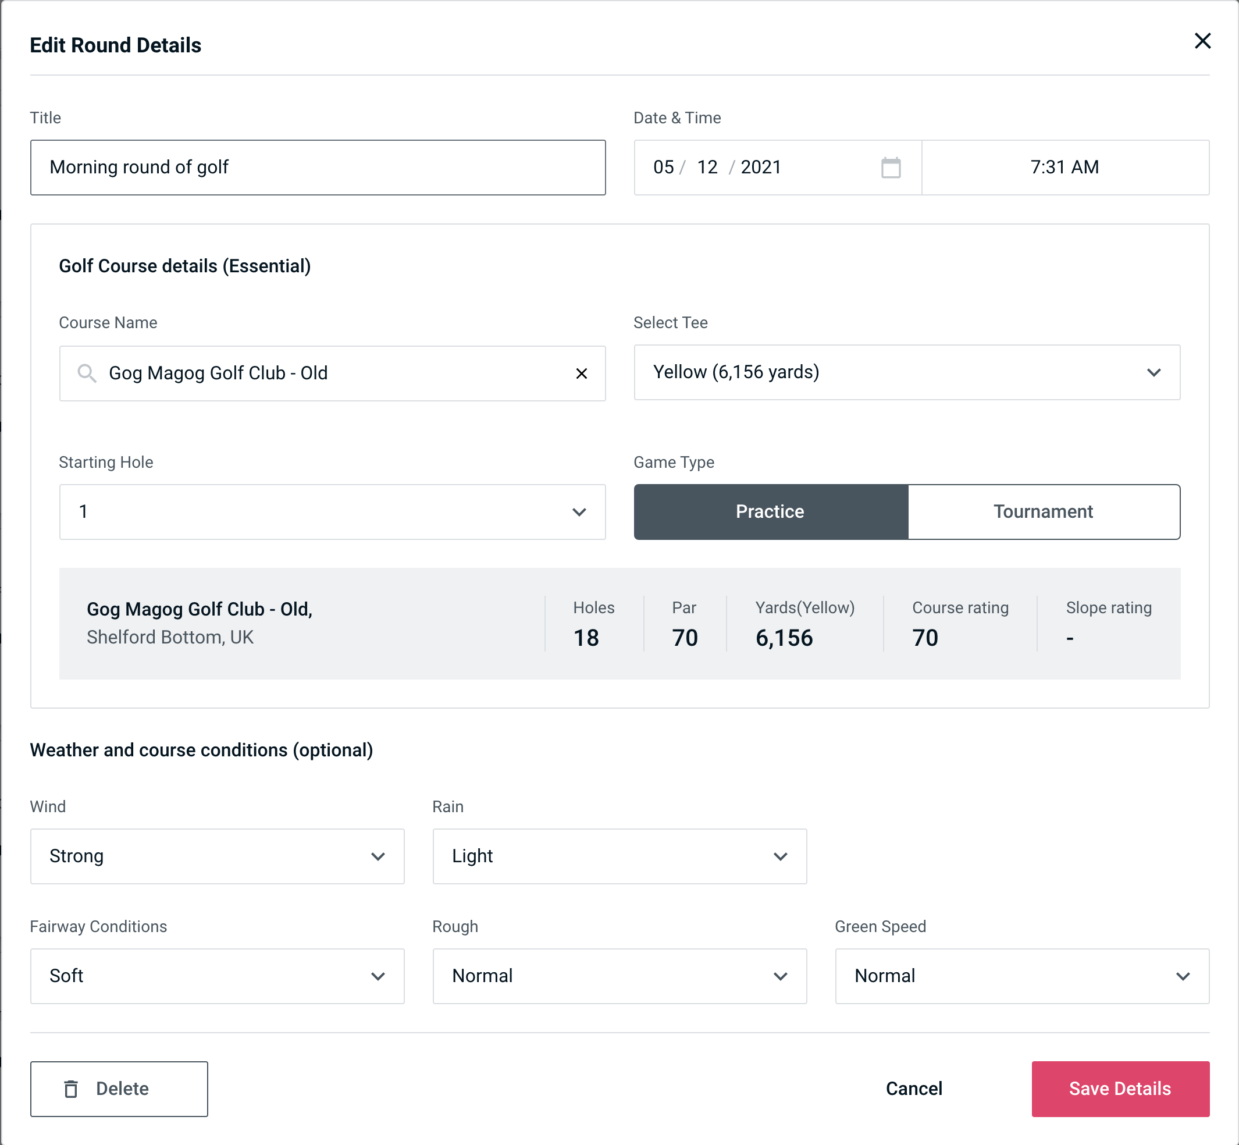This screenshot has width=1239, height=1145.
Task: Toggle Game Type to Practice
Action: point(771,513)
